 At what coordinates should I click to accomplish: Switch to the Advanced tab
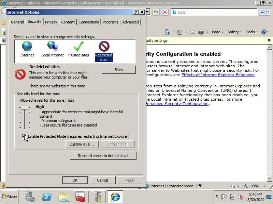pos(130,22)
